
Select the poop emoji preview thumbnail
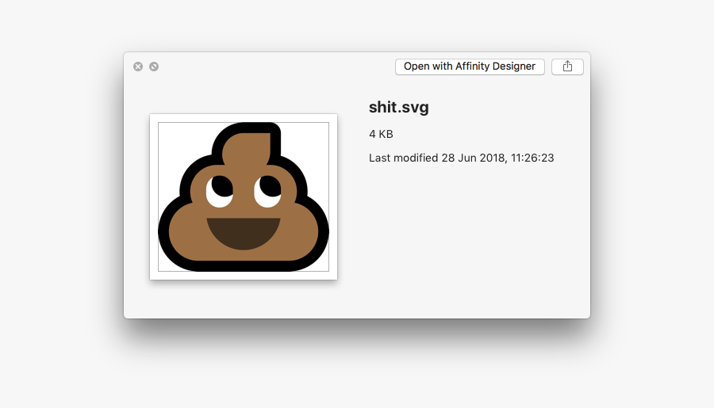[x=244, y=197]
